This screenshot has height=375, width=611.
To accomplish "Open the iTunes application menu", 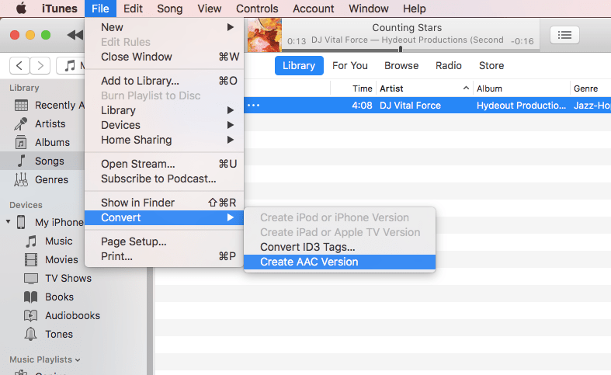I will point(60,9).
